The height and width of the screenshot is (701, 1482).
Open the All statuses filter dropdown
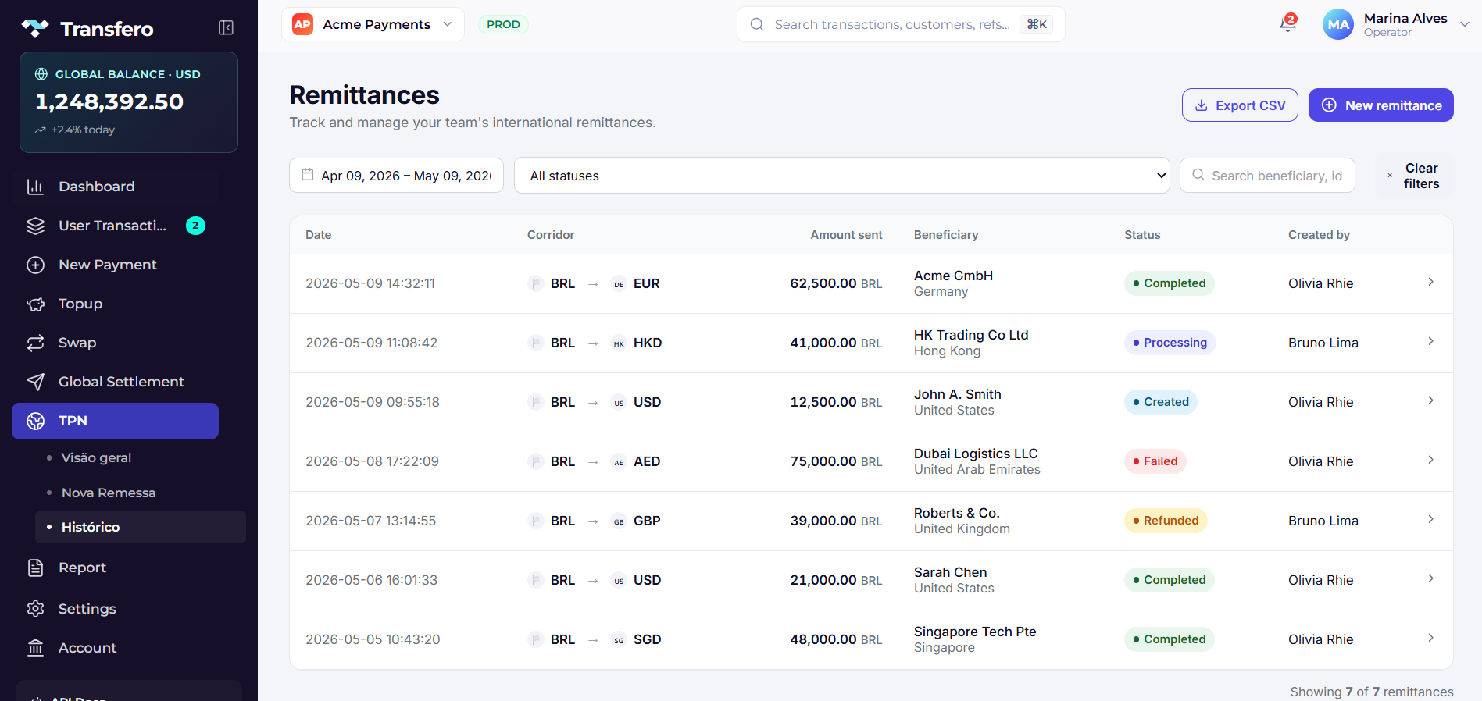(x=841, y=176)
